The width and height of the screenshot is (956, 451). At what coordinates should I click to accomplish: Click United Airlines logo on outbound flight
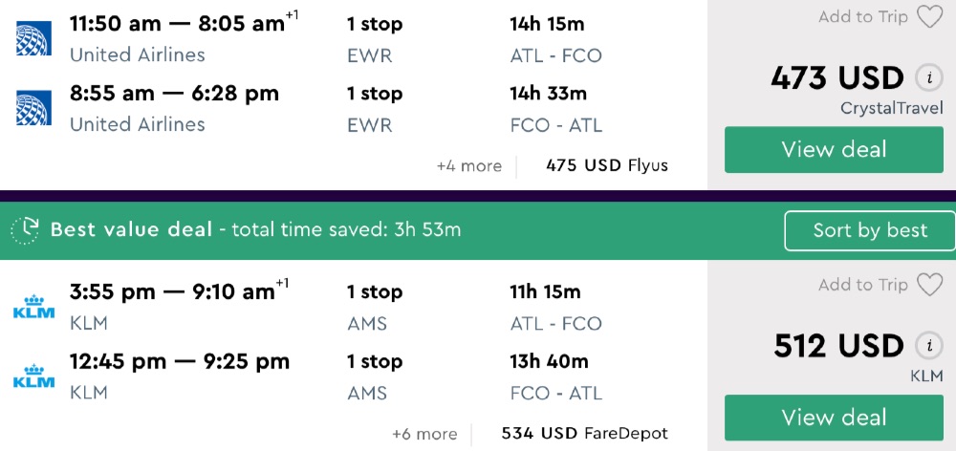tap(33, 38)
